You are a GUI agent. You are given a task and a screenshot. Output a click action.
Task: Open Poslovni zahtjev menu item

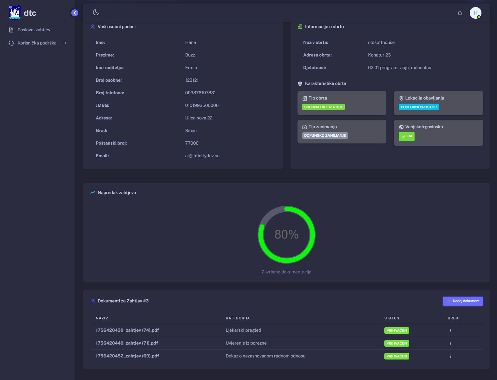pos(34,30)
